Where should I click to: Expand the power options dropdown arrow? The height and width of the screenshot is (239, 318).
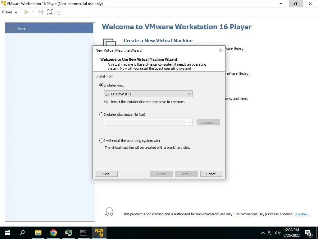pos(33,12)
